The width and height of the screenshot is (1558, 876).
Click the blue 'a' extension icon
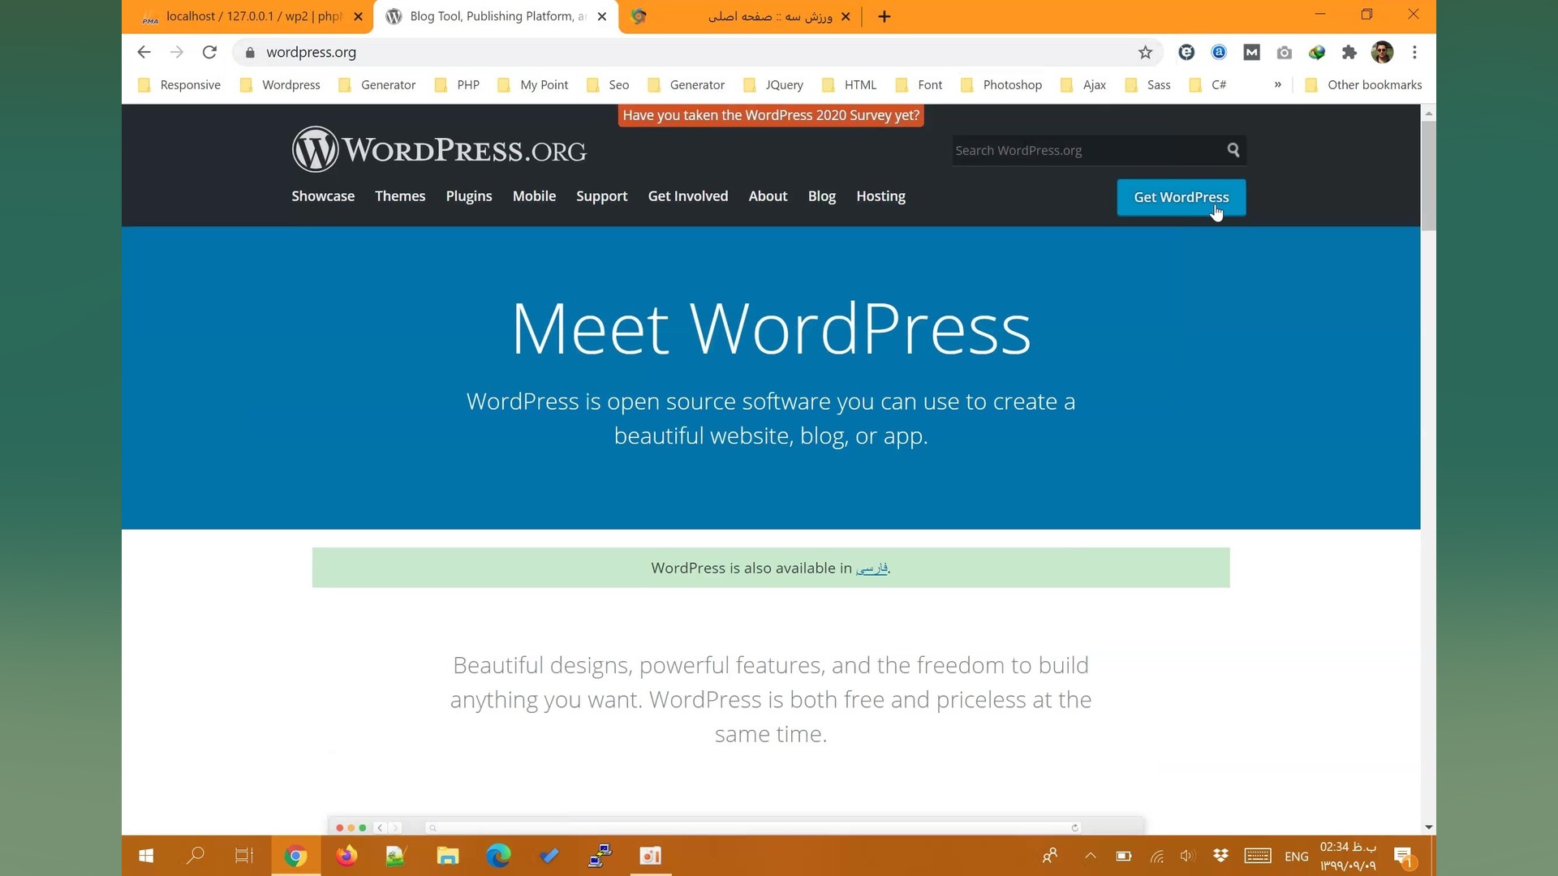pyautogui.click(x=1219, y=53)
